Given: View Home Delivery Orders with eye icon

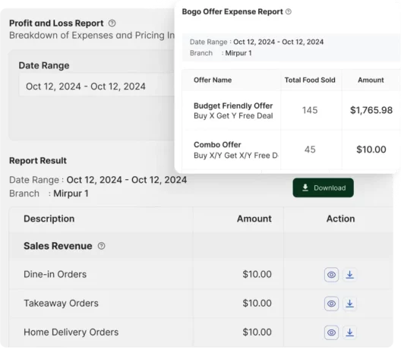Looking at the screenshot, I should [331, 332].
